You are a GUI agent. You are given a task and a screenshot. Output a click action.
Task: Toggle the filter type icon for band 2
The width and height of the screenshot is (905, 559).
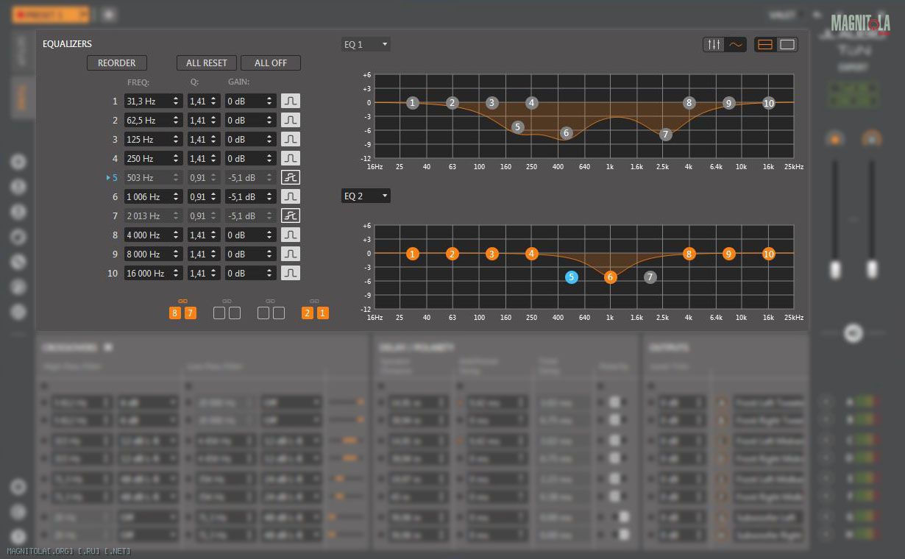tap(291, 120)
